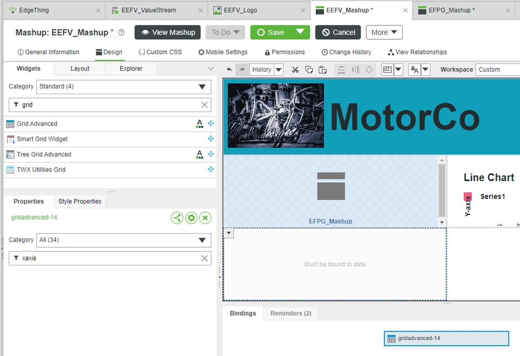The height and width of the screenshot is (356, 520).
Task: Click the xaxis property filter field
Action: 110,258
